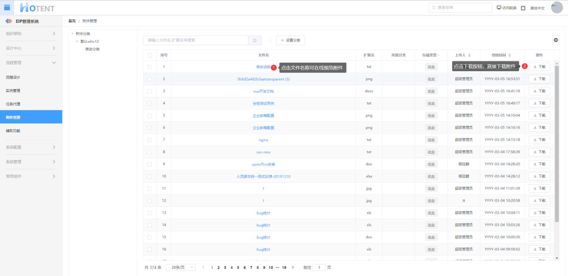Click the Hotent logo
The width and height of the screenshot is (568, 276).
tap(38, 7)
